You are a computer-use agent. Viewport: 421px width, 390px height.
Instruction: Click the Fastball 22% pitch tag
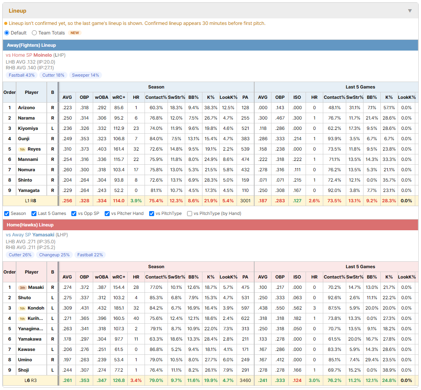coord(90,255)
